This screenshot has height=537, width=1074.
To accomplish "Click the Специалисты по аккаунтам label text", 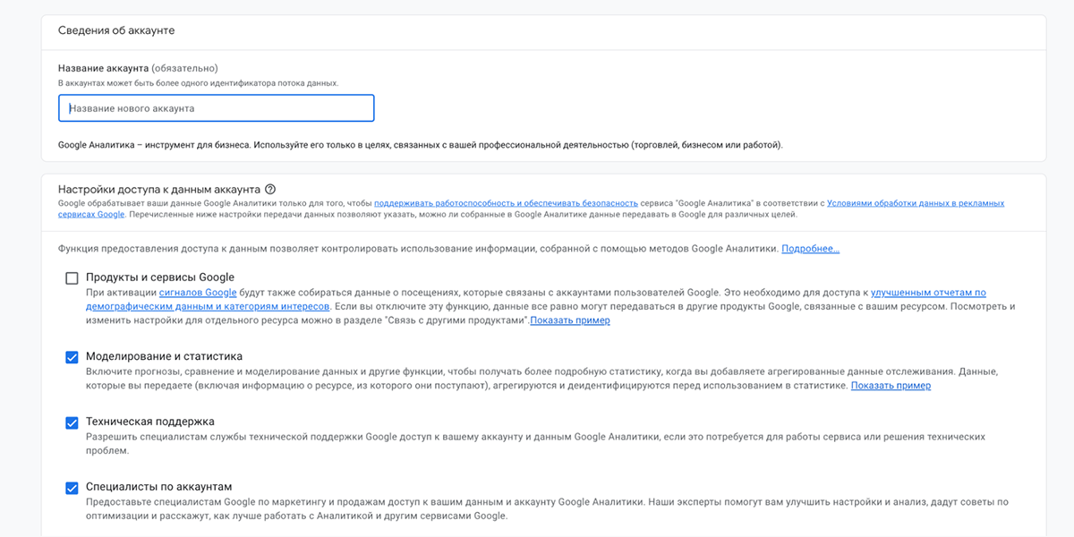I will point(158,487).
